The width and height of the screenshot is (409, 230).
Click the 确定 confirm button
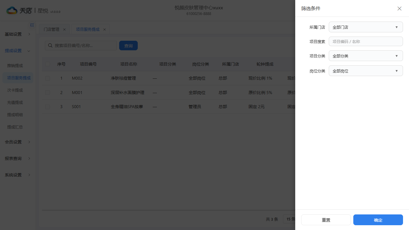[378, 220]
